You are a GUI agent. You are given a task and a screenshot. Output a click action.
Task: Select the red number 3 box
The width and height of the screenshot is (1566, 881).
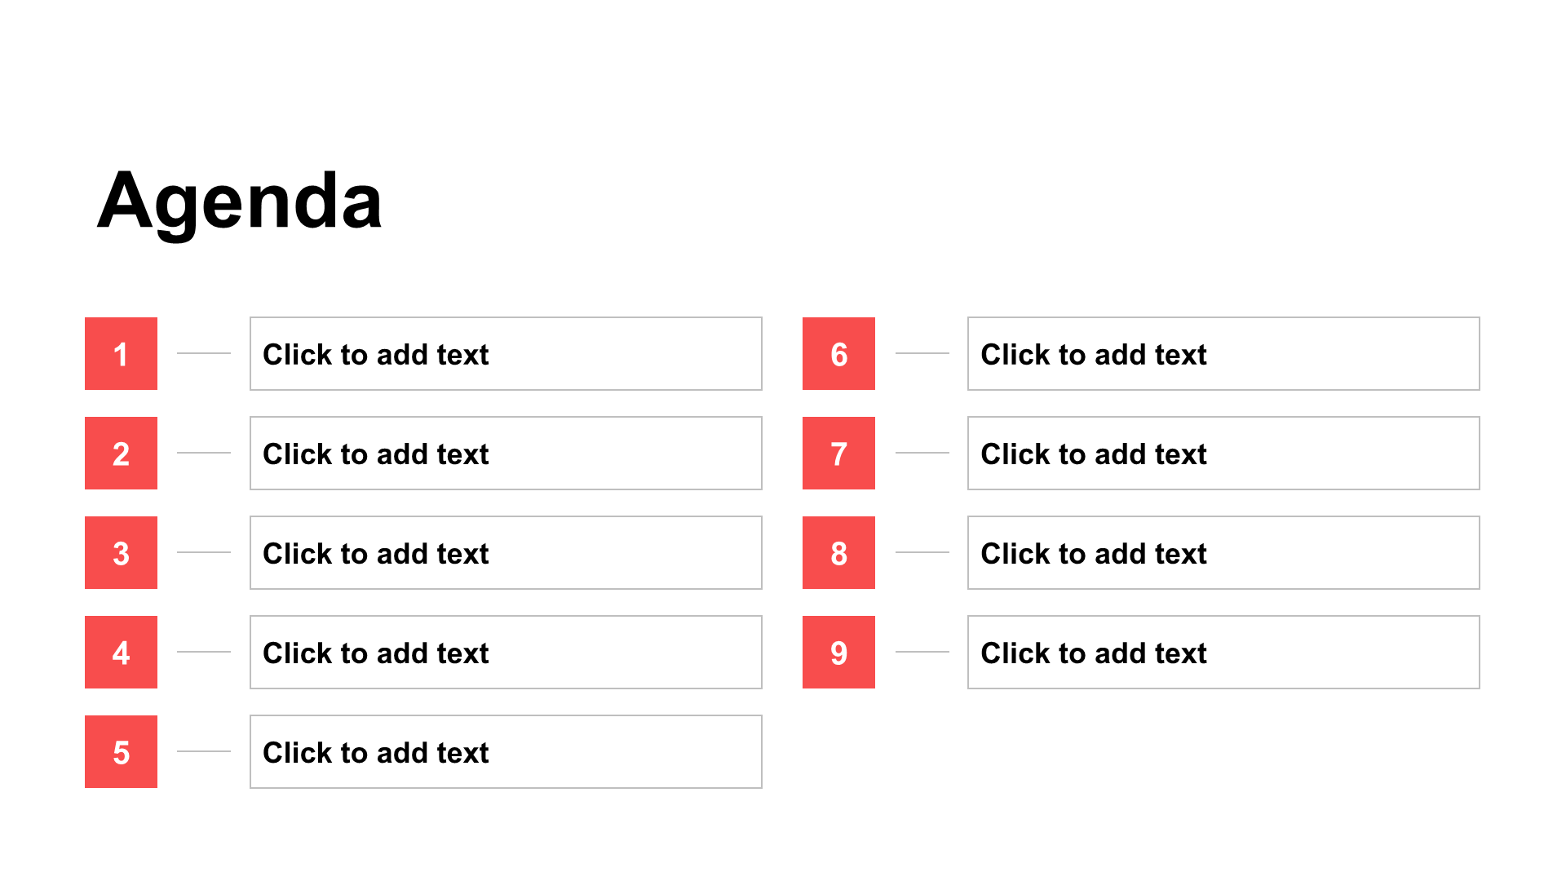(x=121, y=552)
